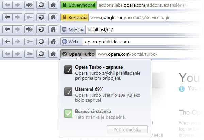This screenshot has height=140, width=204.
Task: Click the Opera Turbo - zapnuté speedometer icon
Action: [68, 69]
